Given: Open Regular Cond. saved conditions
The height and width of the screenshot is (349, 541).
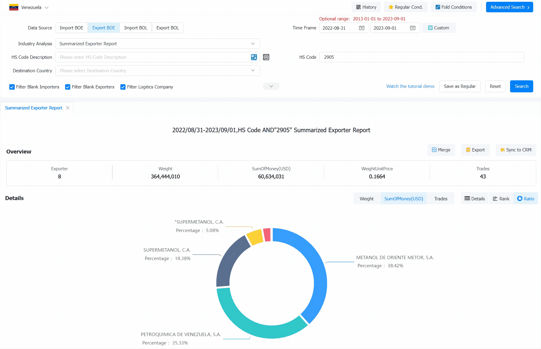Looking at the screenshot, I should click(406, 7).
